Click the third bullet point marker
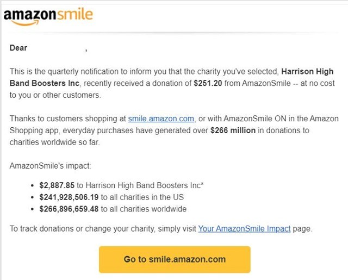Screen dimensions: 348x280 click(33, 209)
